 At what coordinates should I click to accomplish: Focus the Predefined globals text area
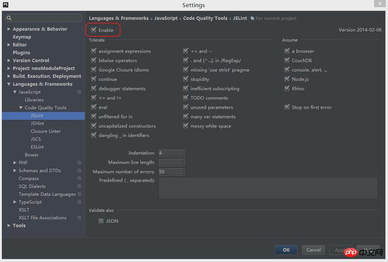(x=268, y=188)
